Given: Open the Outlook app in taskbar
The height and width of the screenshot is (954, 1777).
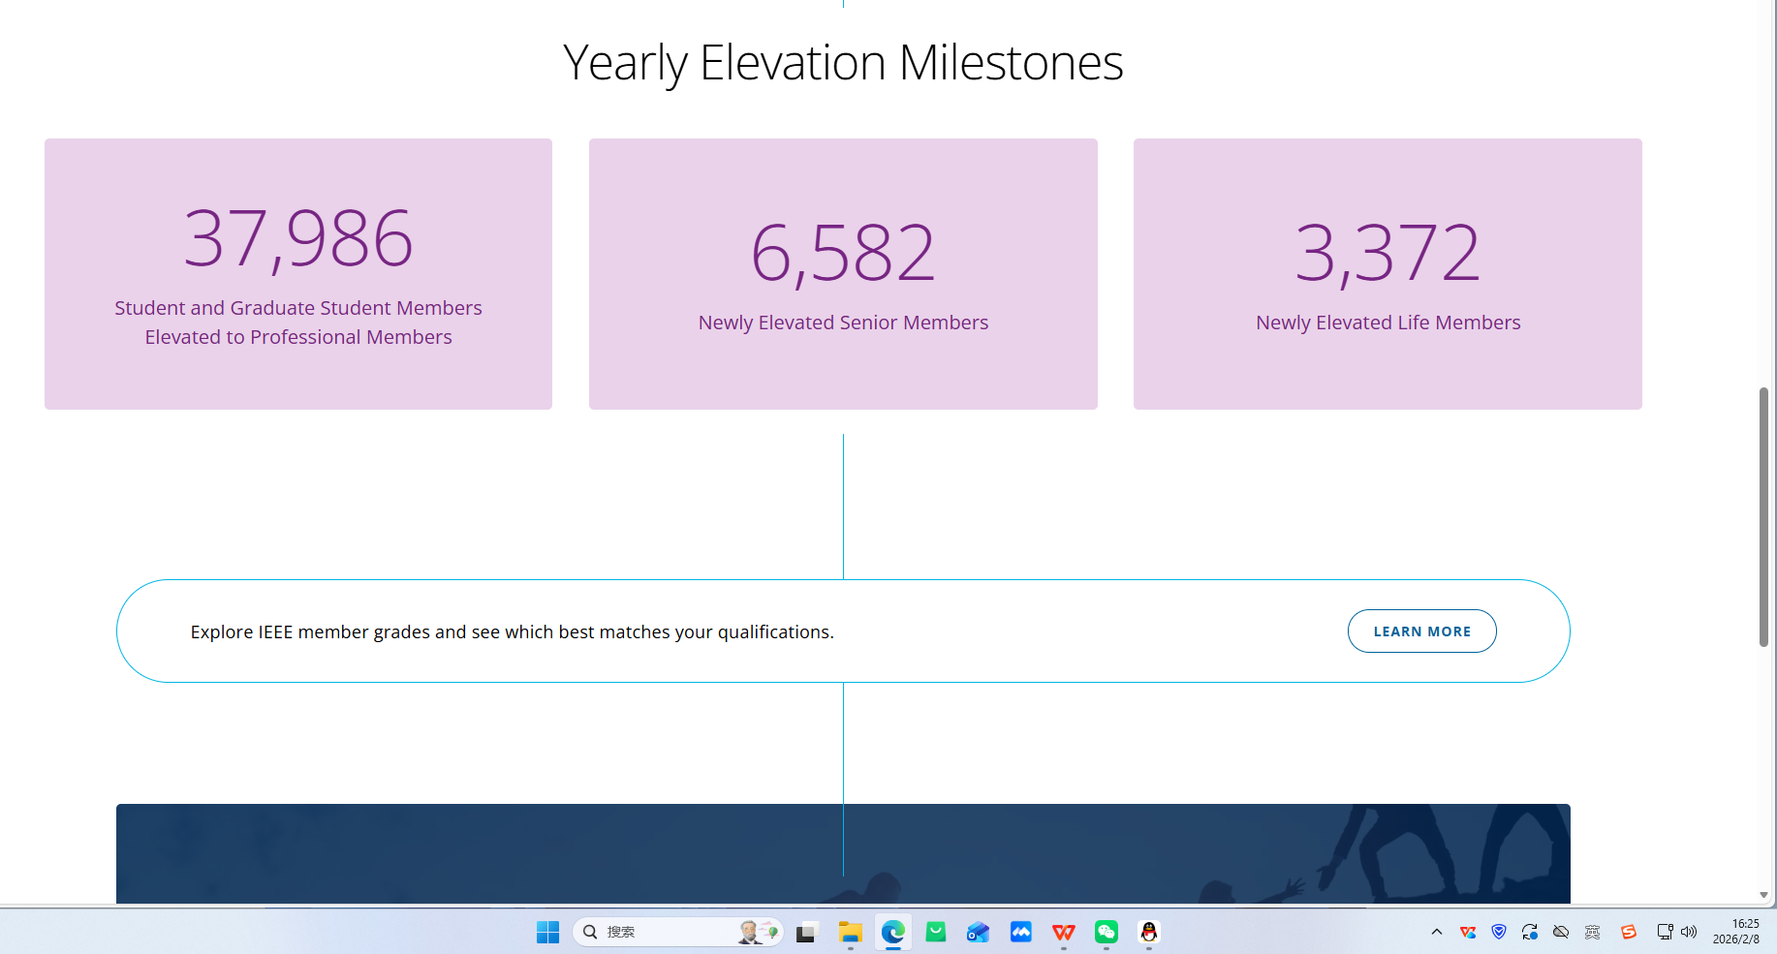Looking at the screenshot, I should point(978,932).
